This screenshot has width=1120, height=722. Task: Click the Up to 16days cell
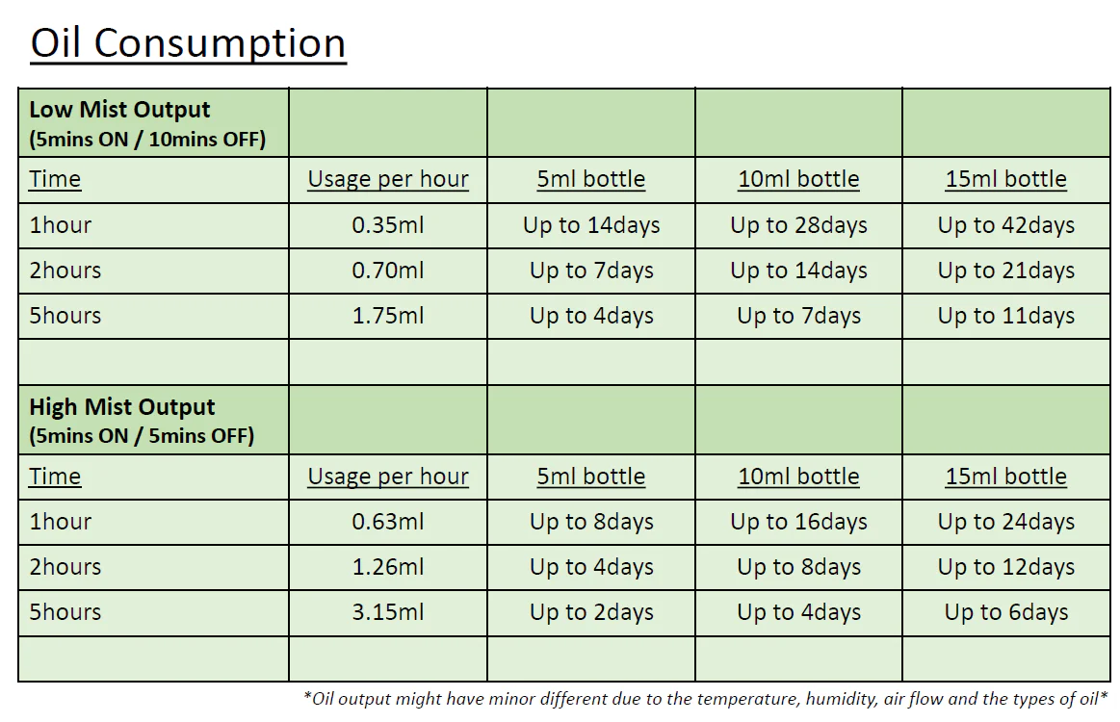[798, 522]
